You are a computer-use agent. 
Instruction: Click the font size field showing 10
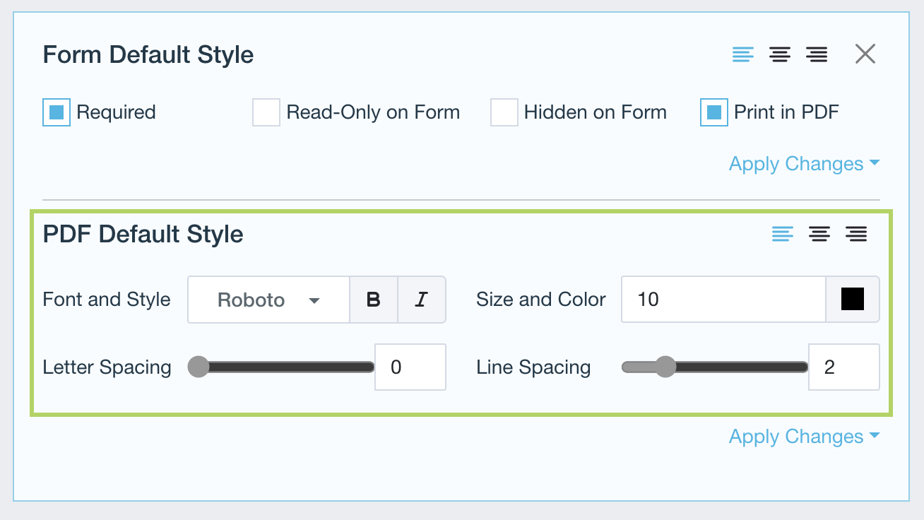tap(723, 300)
